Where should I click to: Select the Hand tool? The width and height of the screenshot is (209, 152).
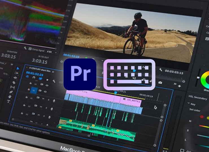(10, 97)
